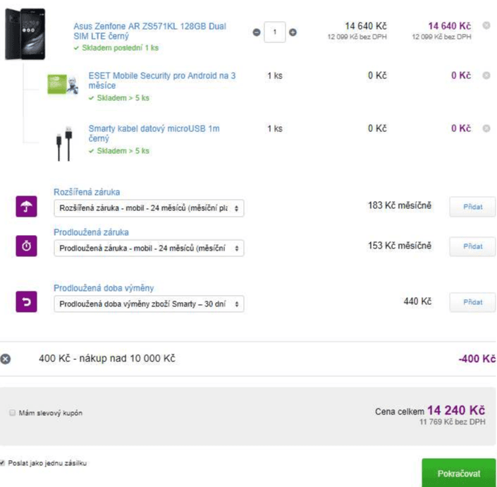Click the total price 14 240 Kč

coord(456,410)
